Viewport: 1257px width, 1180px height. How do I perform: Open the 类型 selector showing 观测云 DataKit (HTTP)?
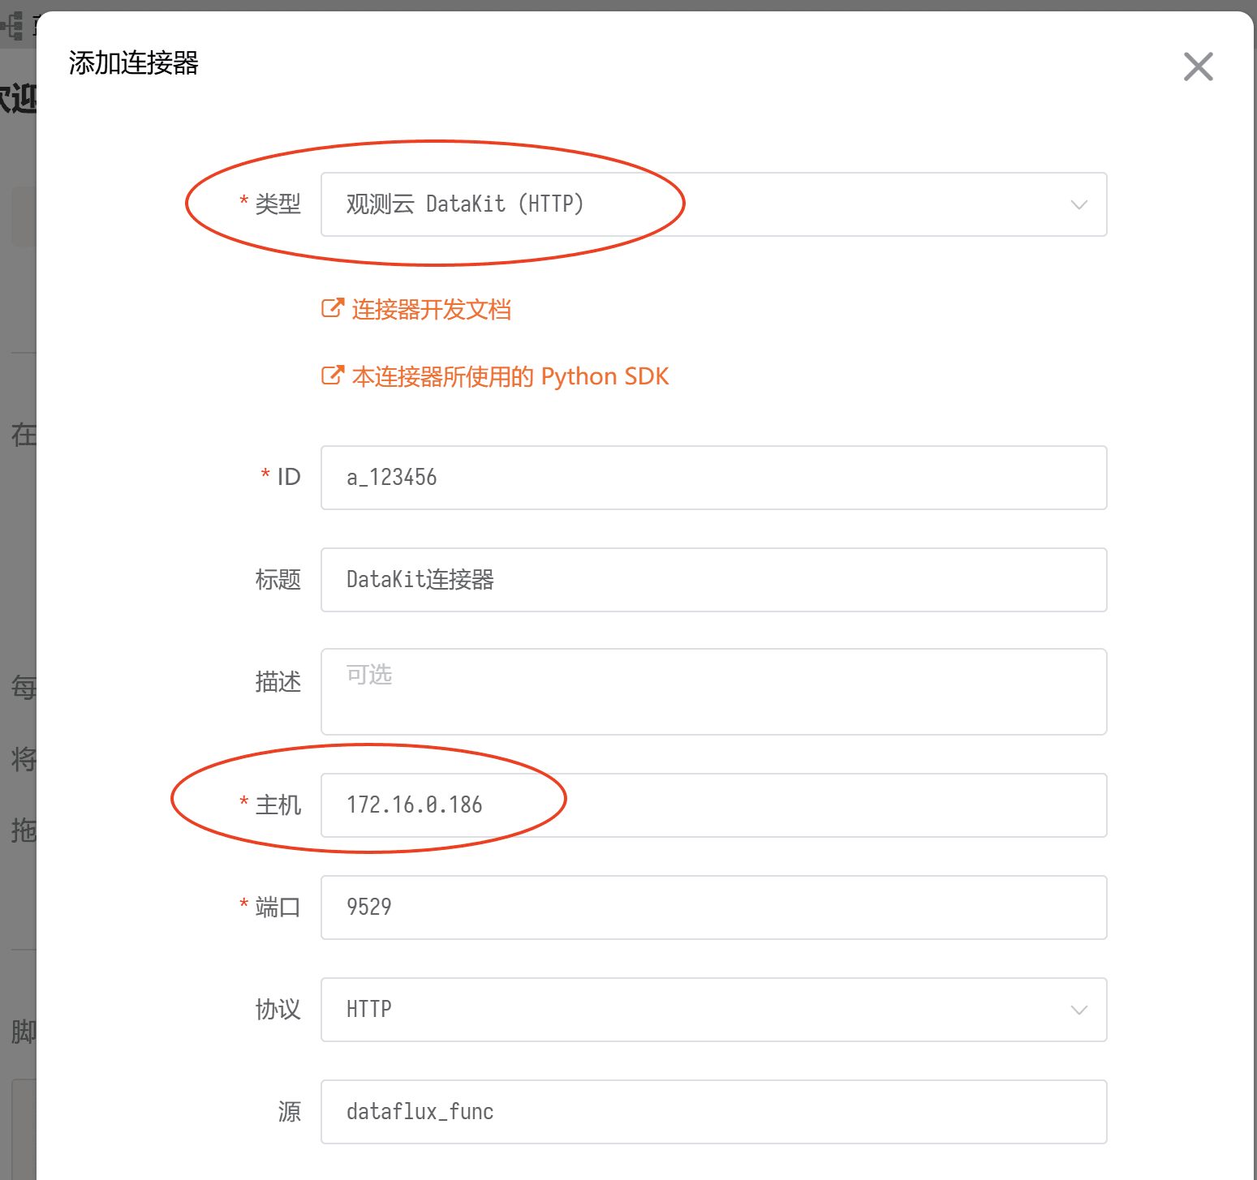click(x=698, y=204)
